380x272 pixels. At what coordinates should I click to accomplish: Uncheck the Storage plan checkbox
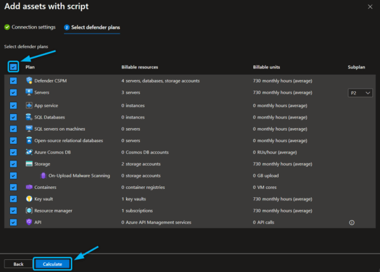click(x=13, y=164)
